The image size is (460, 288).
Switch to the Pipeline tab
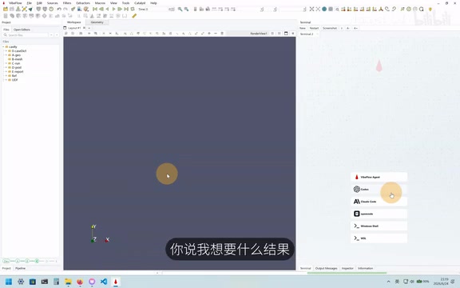(20, 268)
